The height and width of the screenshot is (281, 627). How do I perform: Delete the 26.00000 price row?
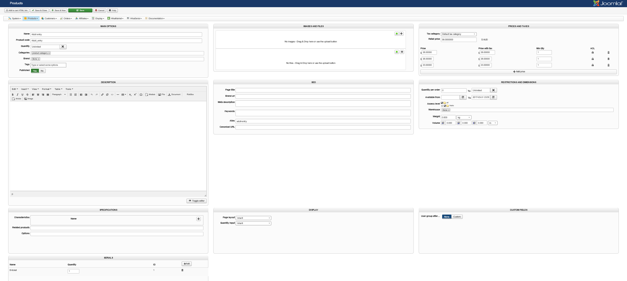[x=608, y=59]
